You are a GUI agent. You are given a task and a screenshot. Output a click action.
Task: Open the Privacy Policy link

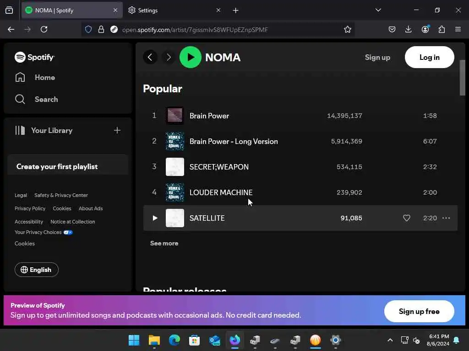click(x=30, y=208)
